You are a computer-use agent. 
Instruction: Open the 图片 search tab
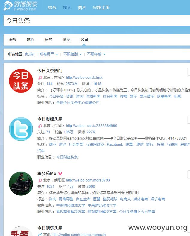click(82, 7)
